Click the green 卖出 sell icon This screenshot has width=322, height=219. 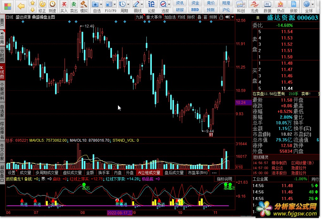[x=74, y=6]
